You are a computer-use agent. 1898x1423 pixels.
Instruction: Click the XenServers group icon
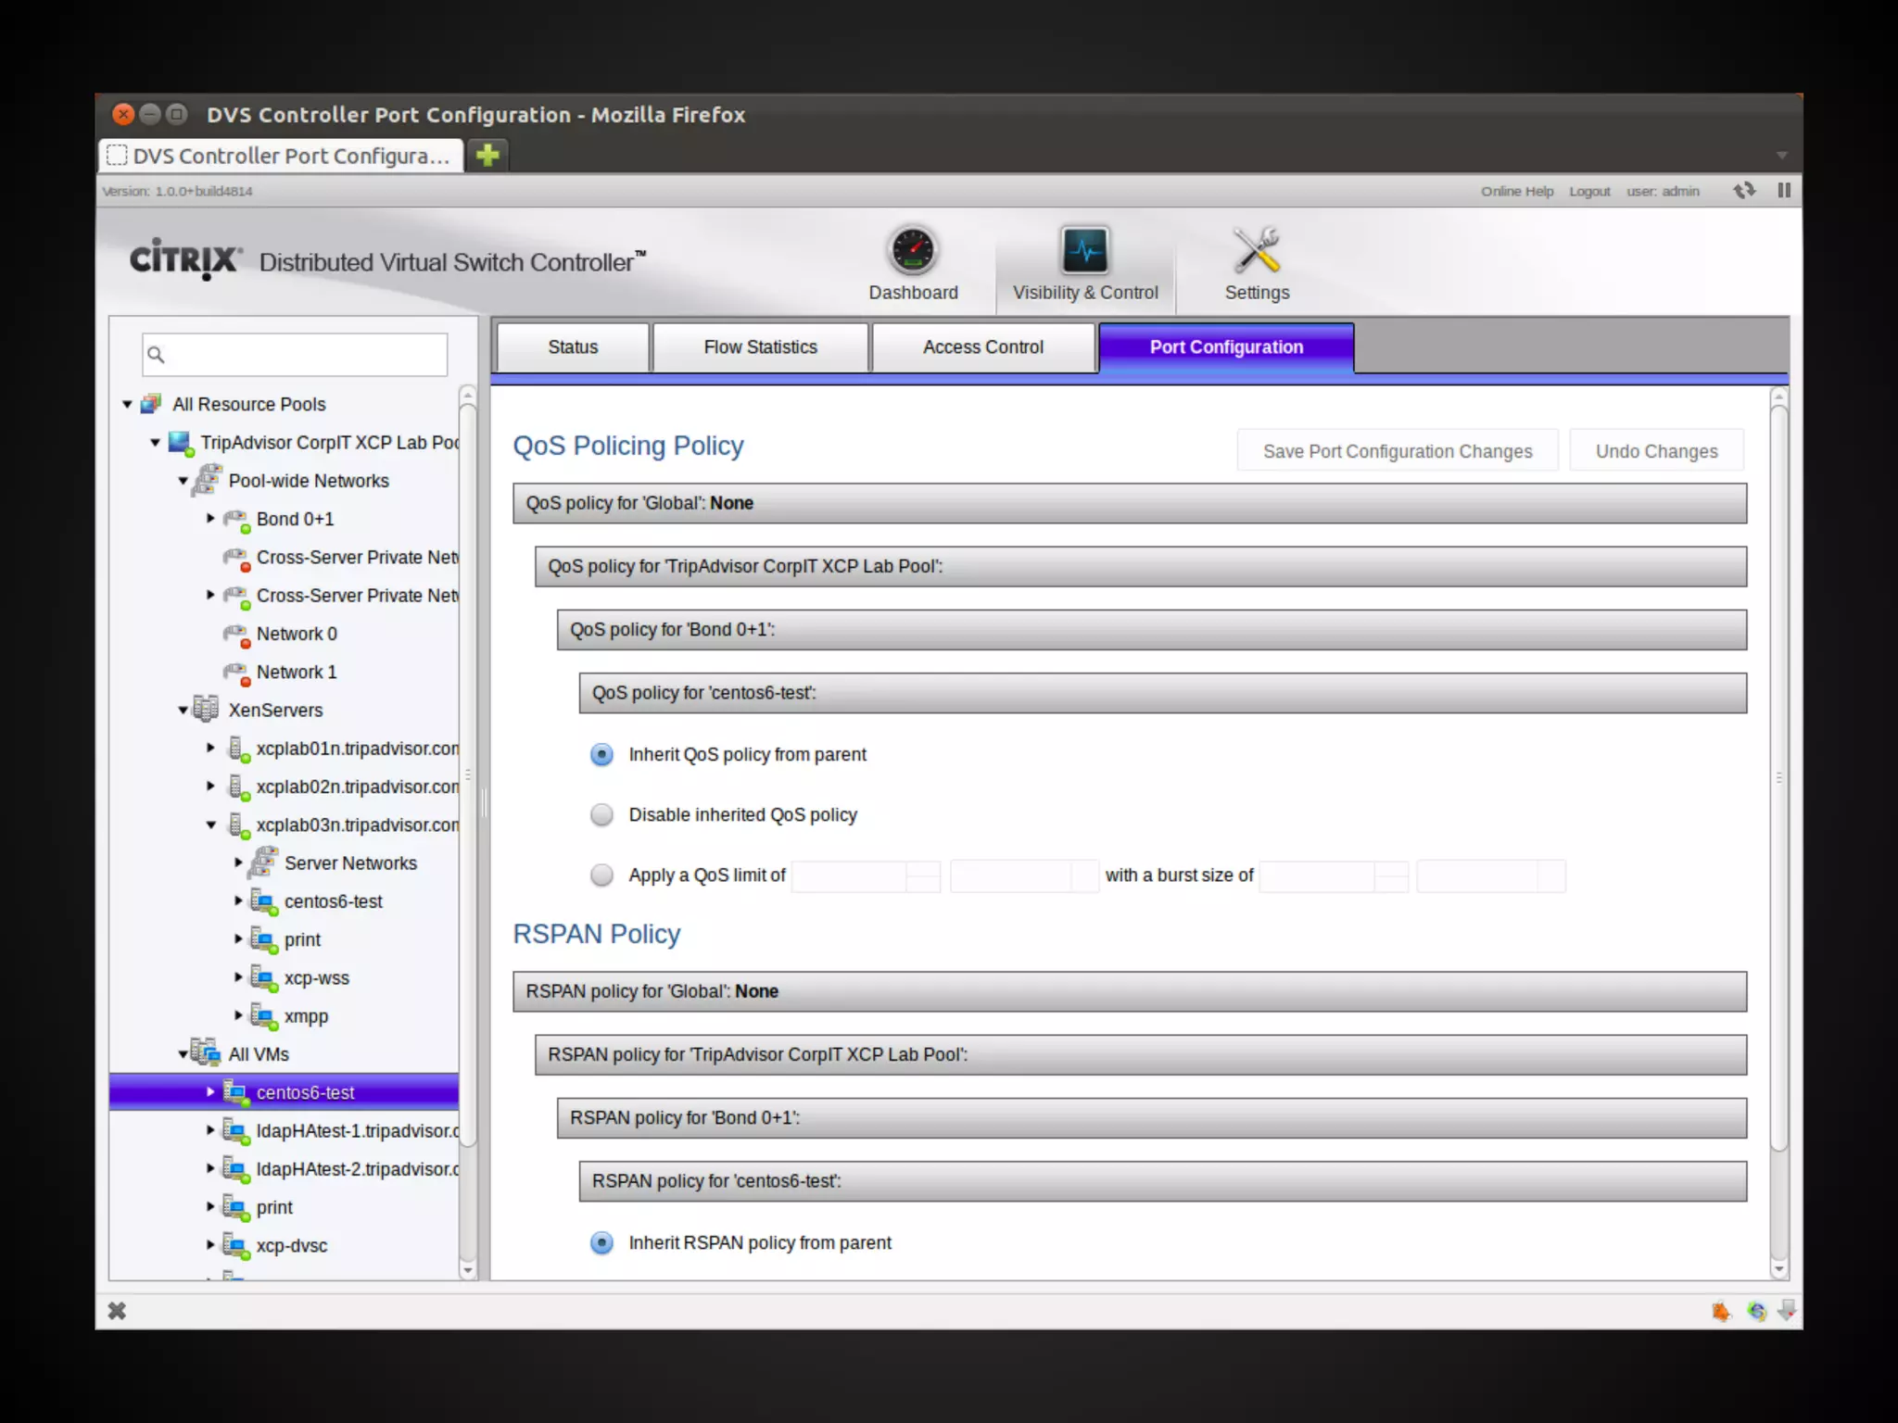click(x=206, y=710)
